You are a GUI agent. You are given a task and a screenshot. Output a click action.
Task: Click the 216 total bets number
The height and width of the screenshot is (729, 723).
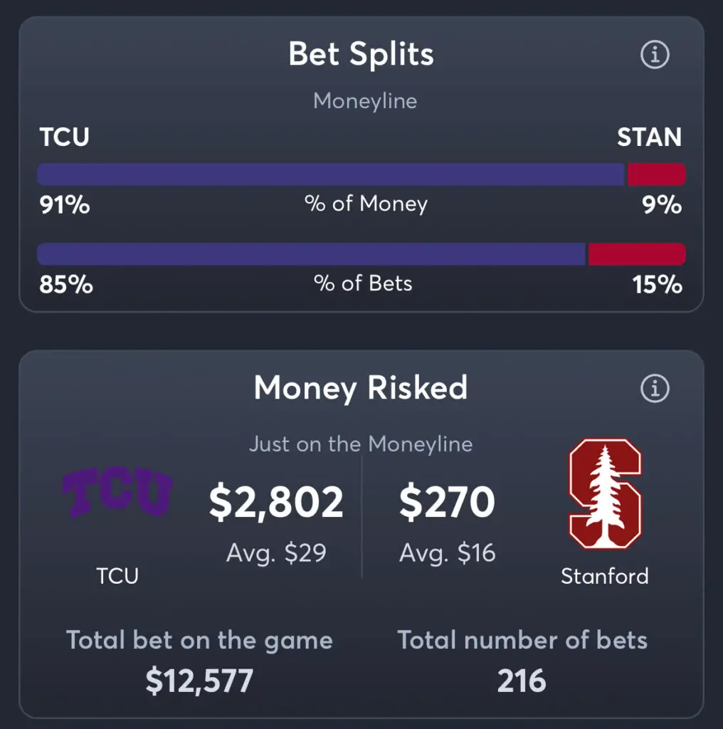coord(522,681)
